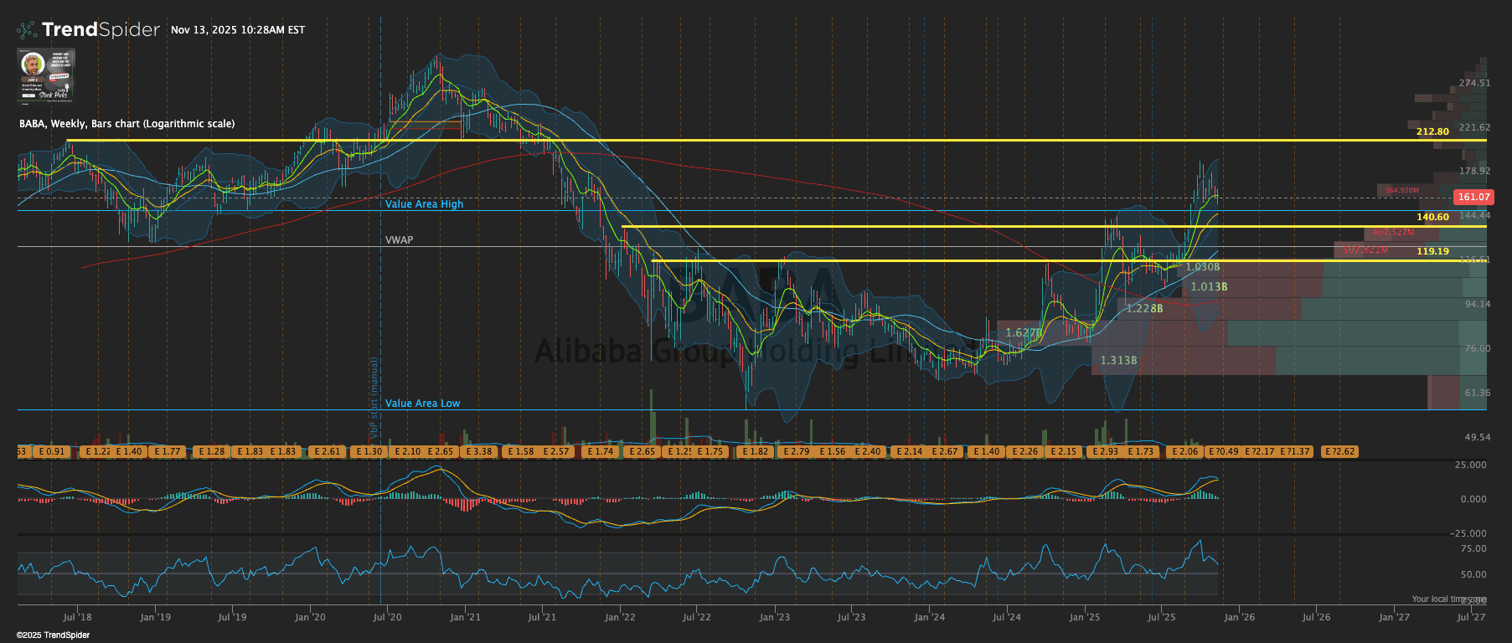
Task: Click the E ?0.49 estimated earnings badge
Action: (1223, 451)
